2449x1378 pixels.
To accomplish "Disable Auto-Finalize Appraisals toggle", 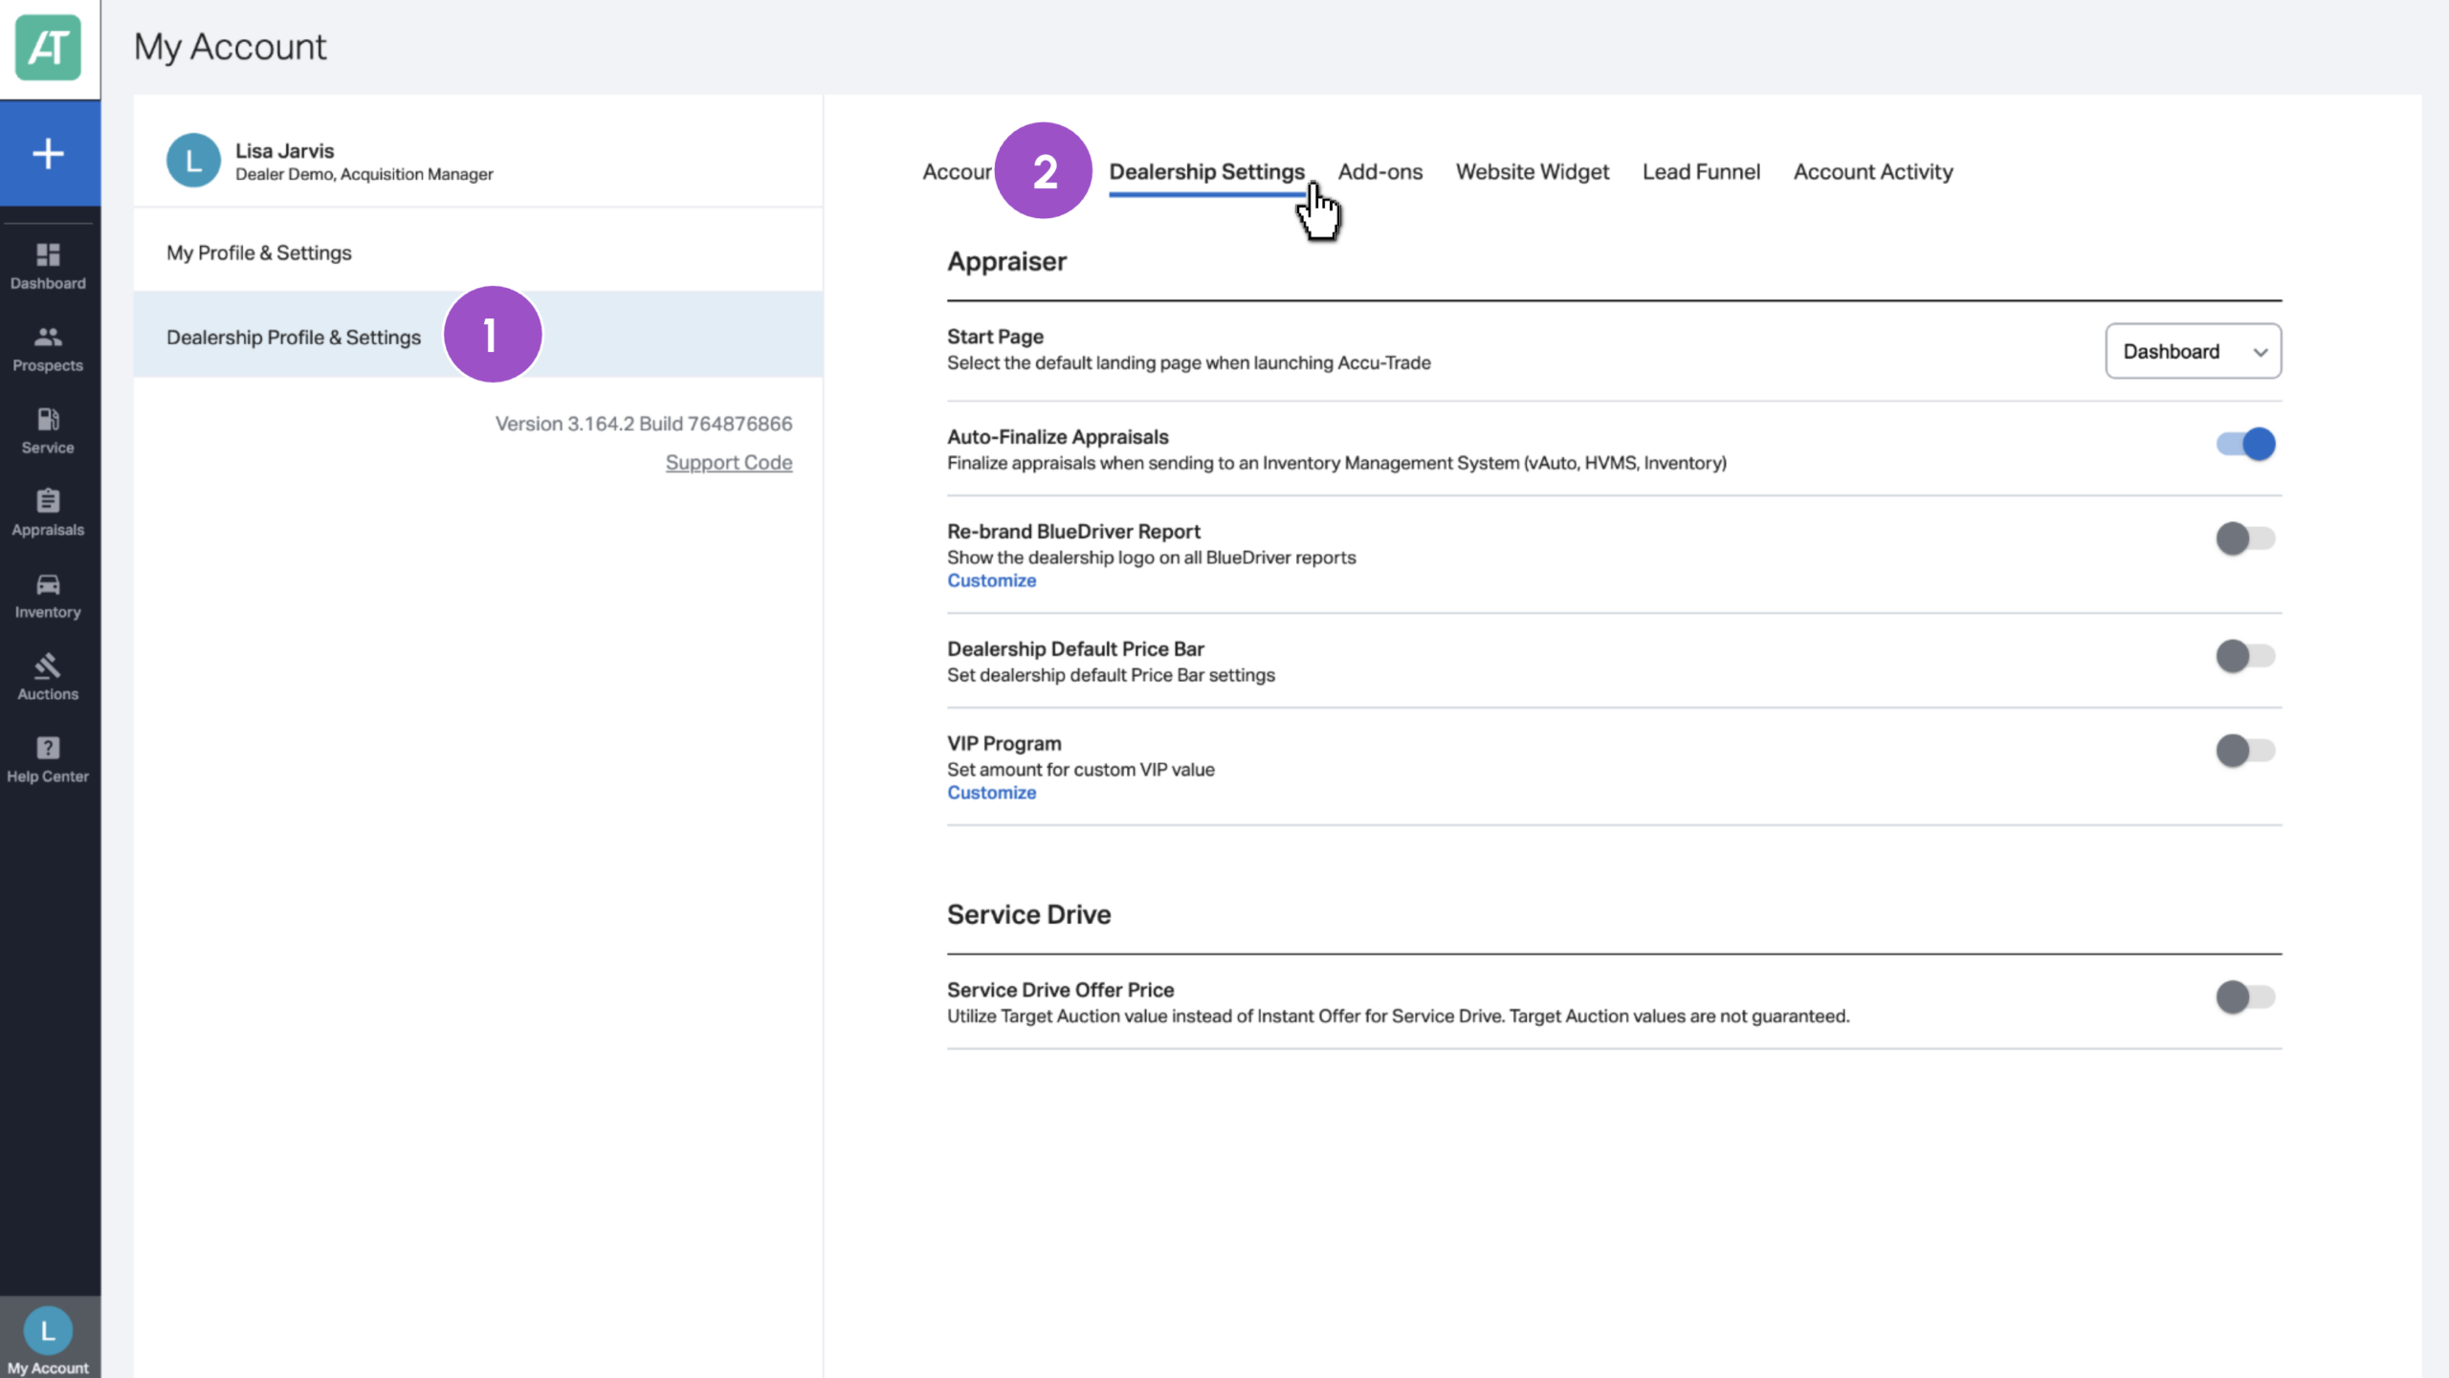I will click(x=2245, y=444).
